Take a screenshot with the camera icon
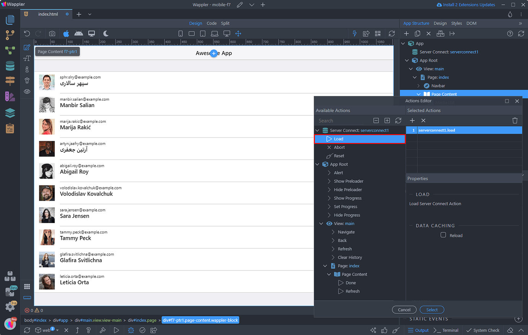Viewport: 528px width, 335px height. pyautogui.click(x=52, y=33)
